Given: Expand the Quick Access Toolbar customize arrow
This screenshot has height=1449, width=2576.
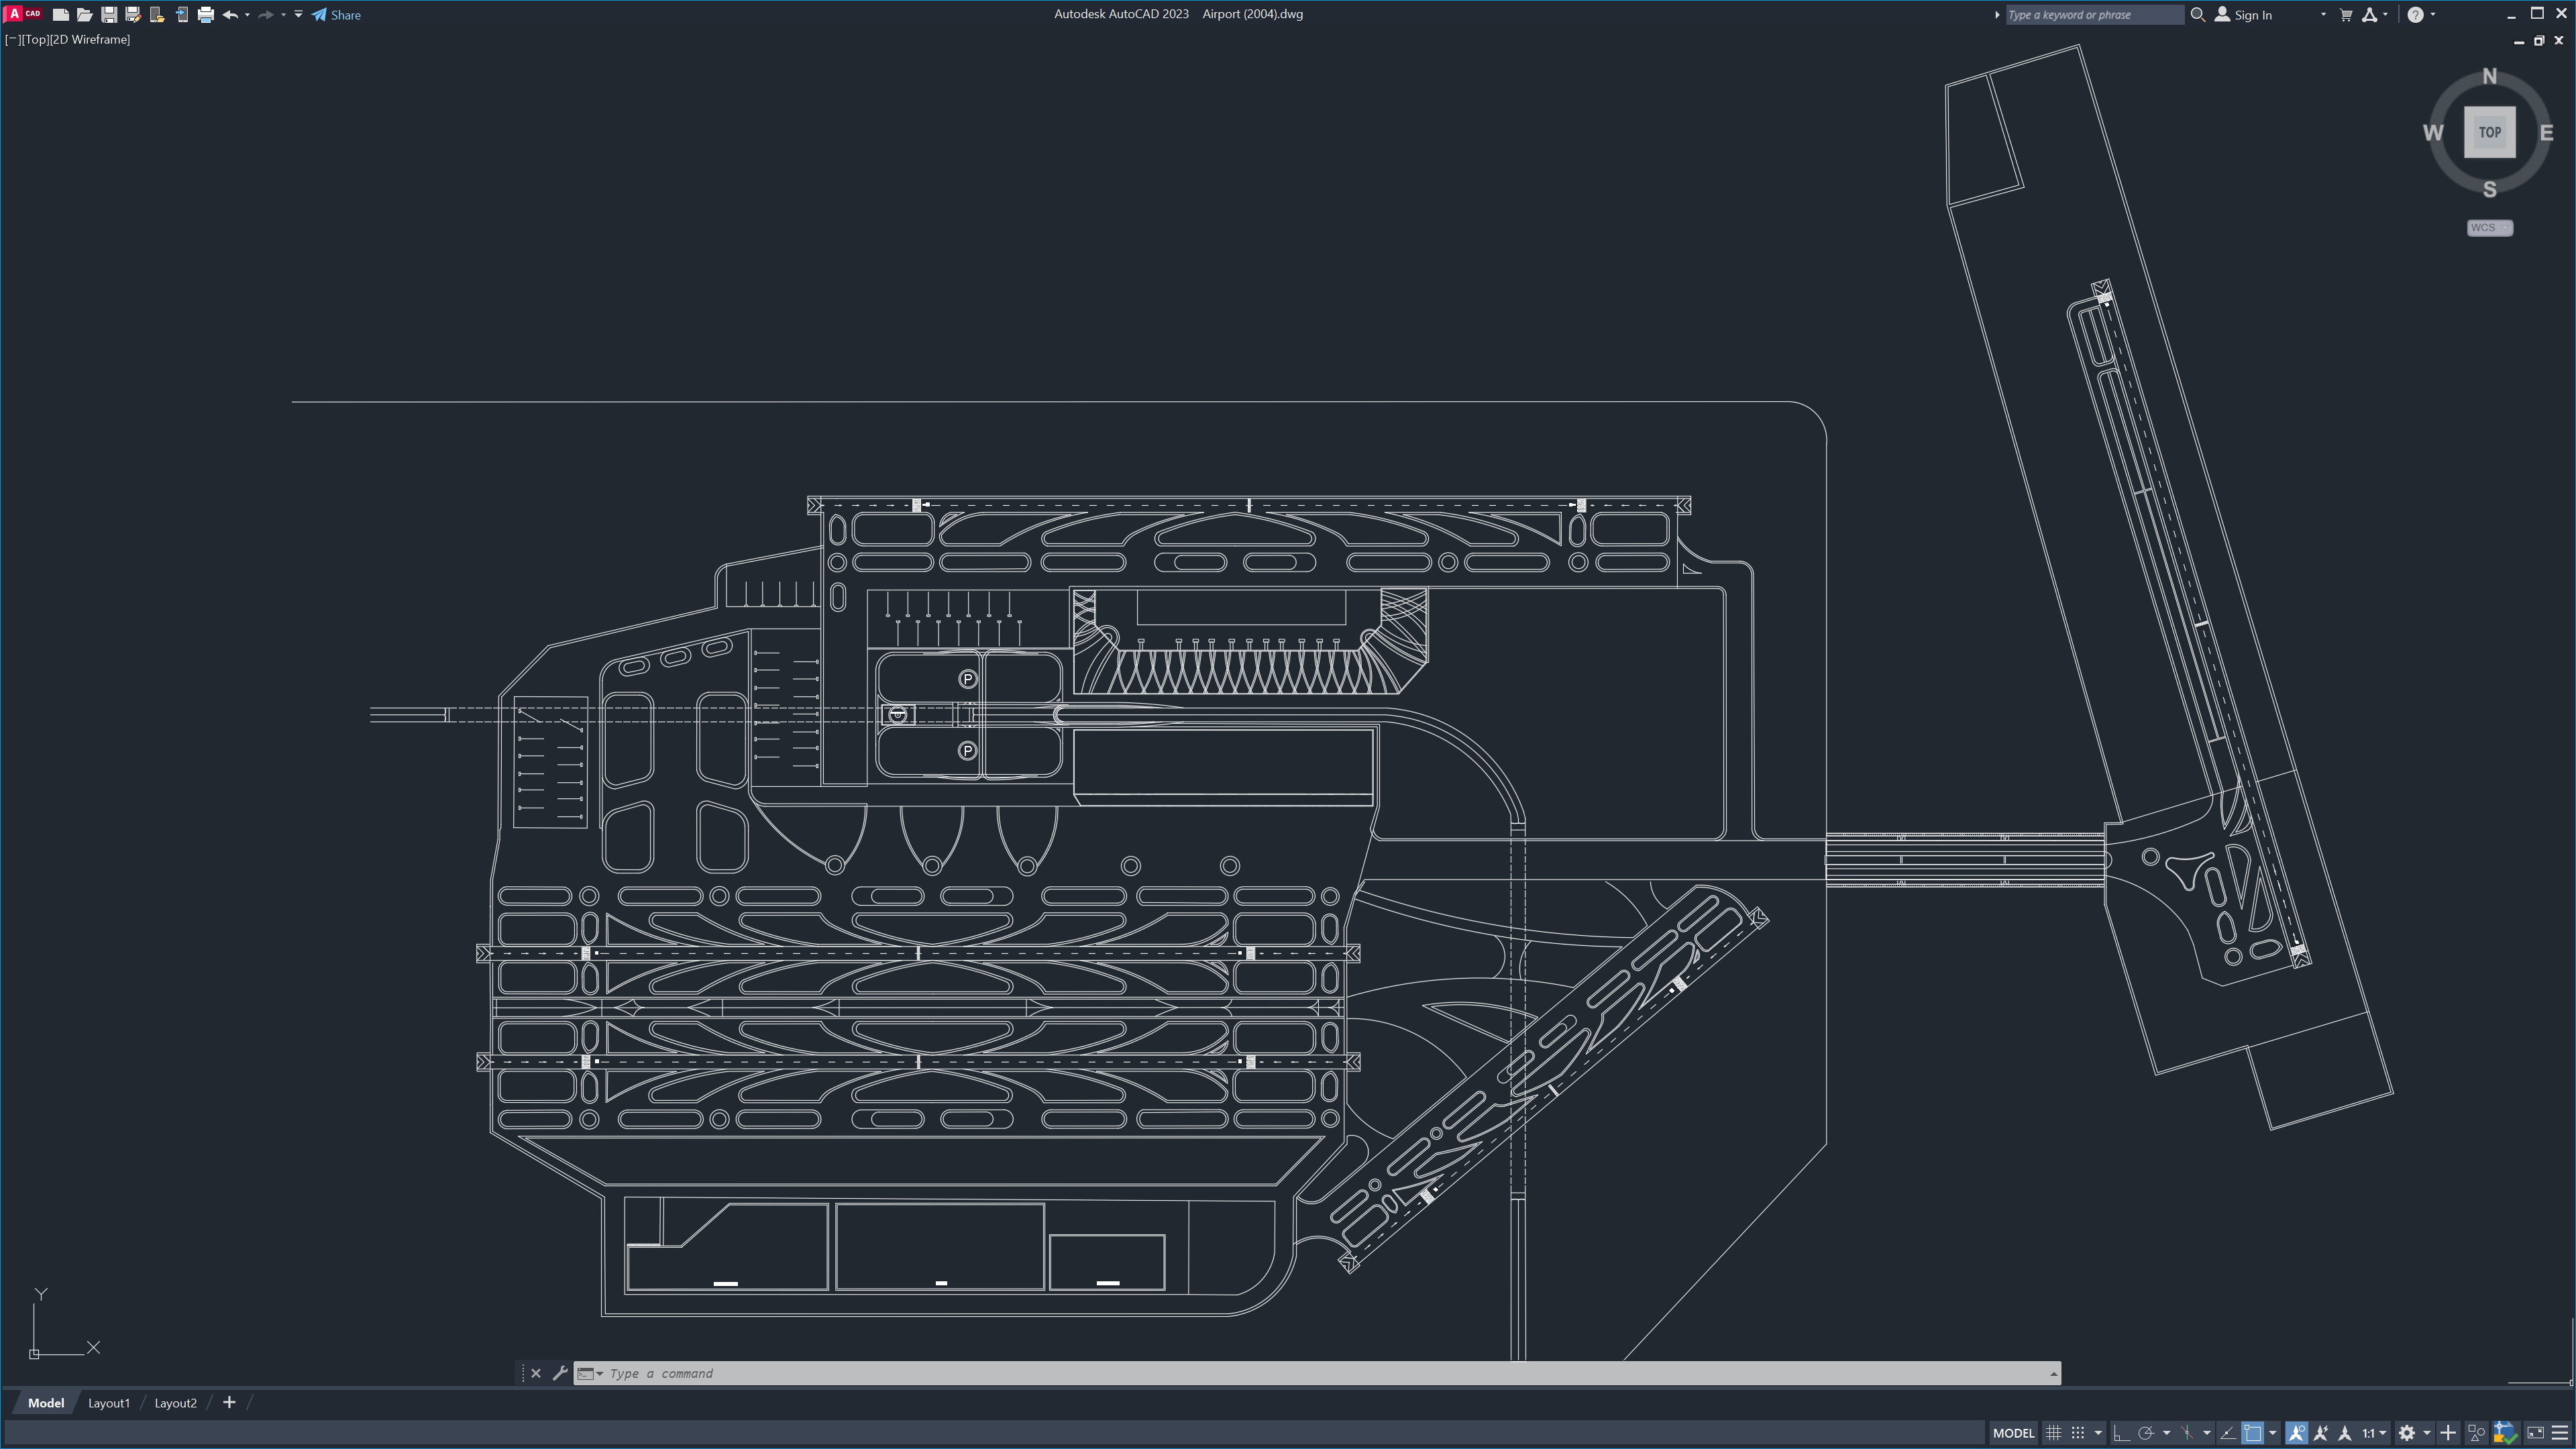Looking at the screenshot, I should pos(298,15).
